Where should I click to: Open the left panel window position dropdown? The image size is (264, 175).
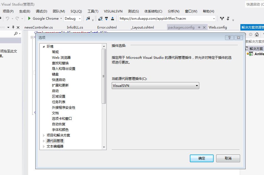(x=8, y=27)
